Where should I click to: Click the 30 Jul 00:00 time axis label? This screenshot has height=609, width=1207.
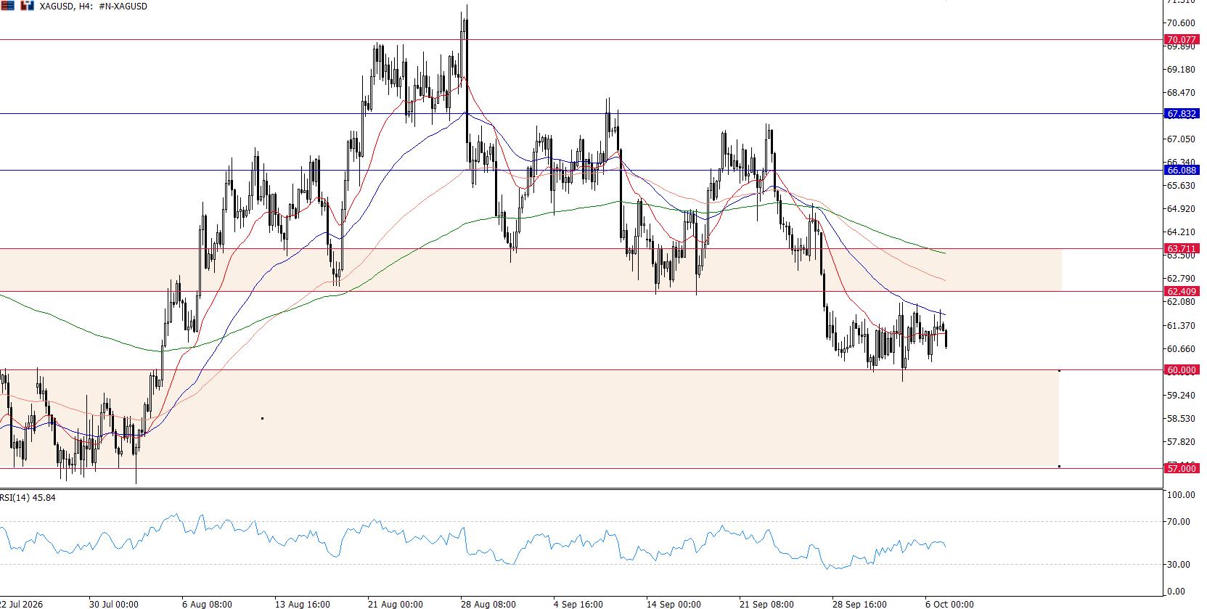coord(114,604)
